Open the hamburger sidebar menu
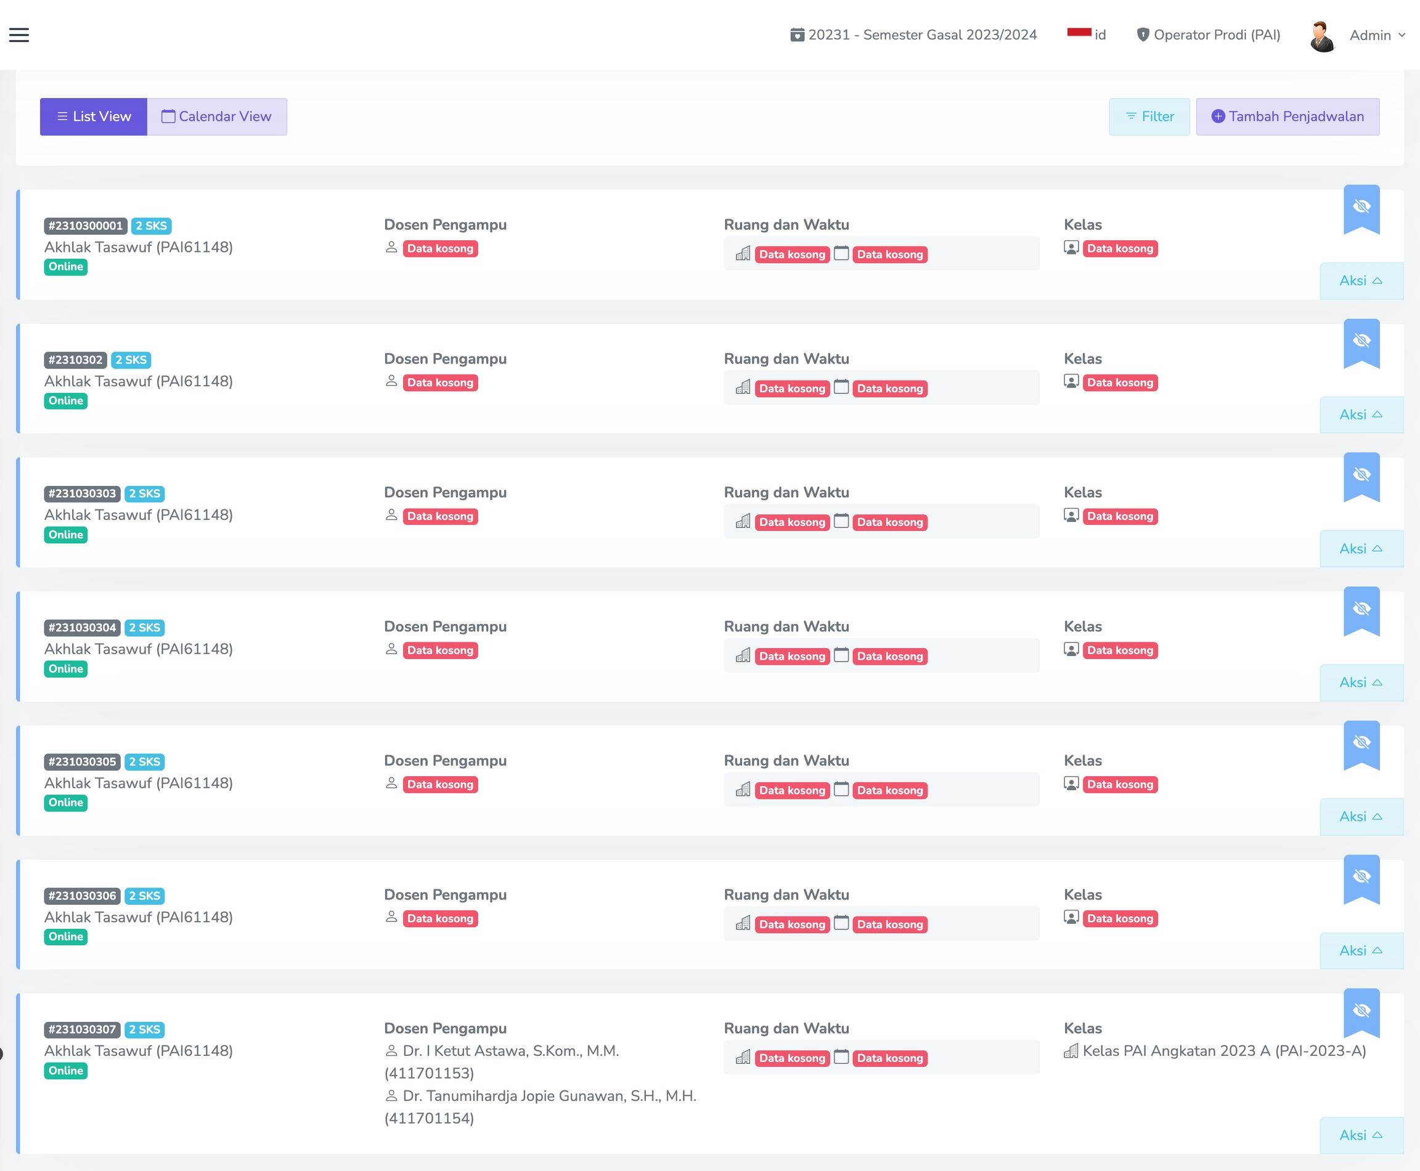Image resolution: width=1420 pixels, height=1171 pixels. coord(19,35)
